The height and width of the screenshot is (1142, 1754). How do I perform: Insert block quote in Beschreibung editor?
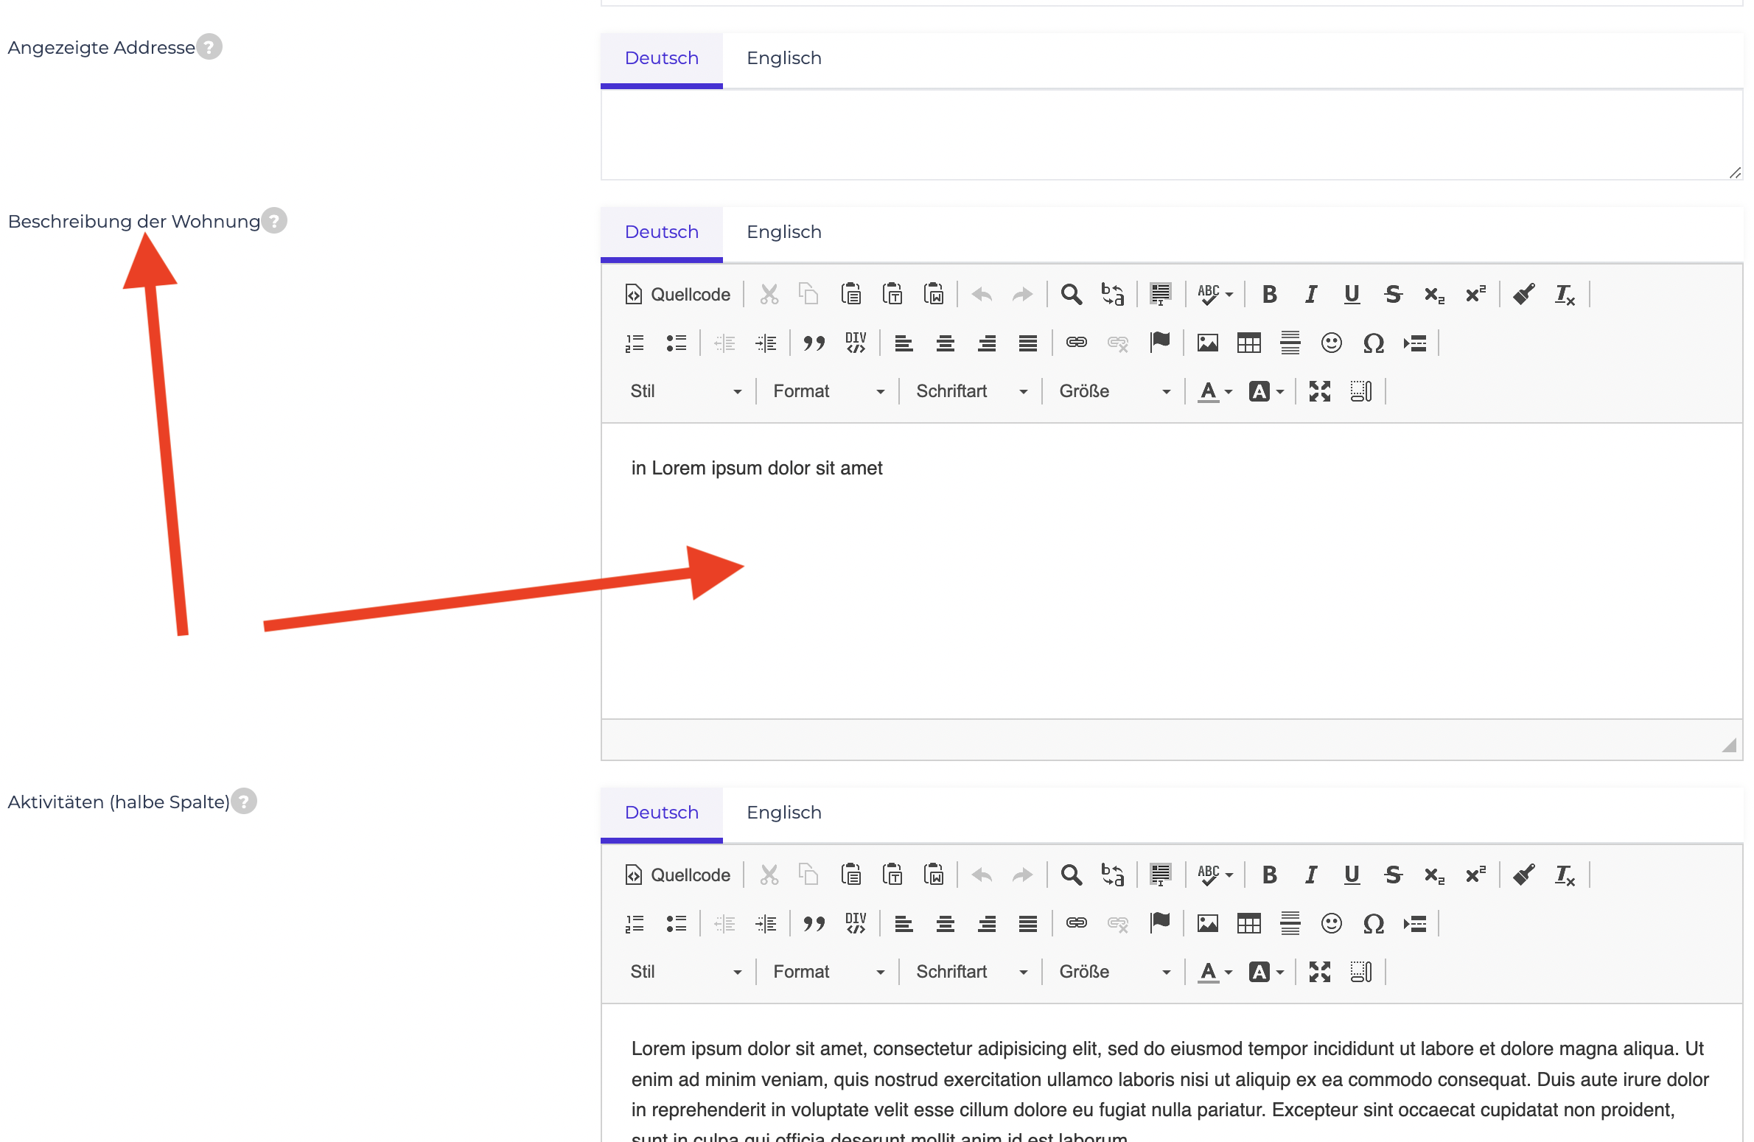[814, 343]
